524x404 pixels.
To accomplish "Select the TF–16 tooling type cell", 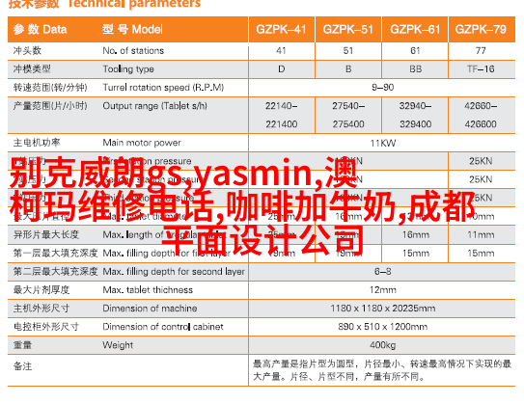I will (481, 69).
